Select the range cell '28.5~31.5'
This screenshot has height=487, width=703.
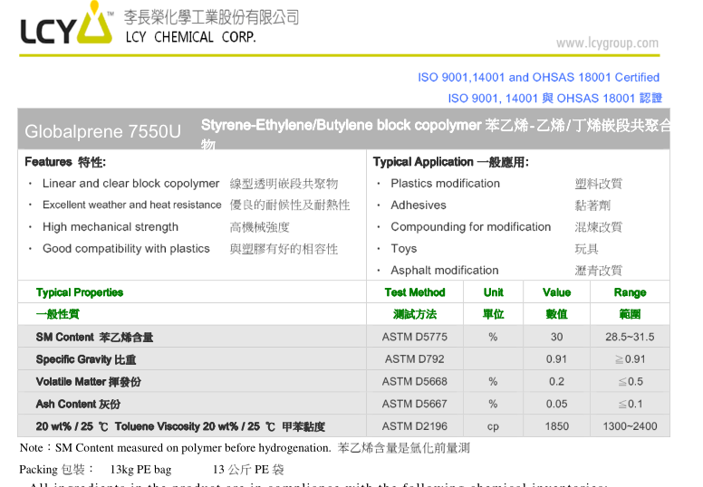coord(630,337)
